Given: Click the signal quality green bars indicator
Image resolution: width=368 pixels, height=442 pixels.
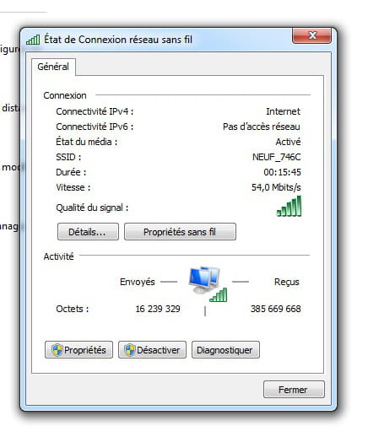Looking at the screenshot, I should (x=289, y=207).
